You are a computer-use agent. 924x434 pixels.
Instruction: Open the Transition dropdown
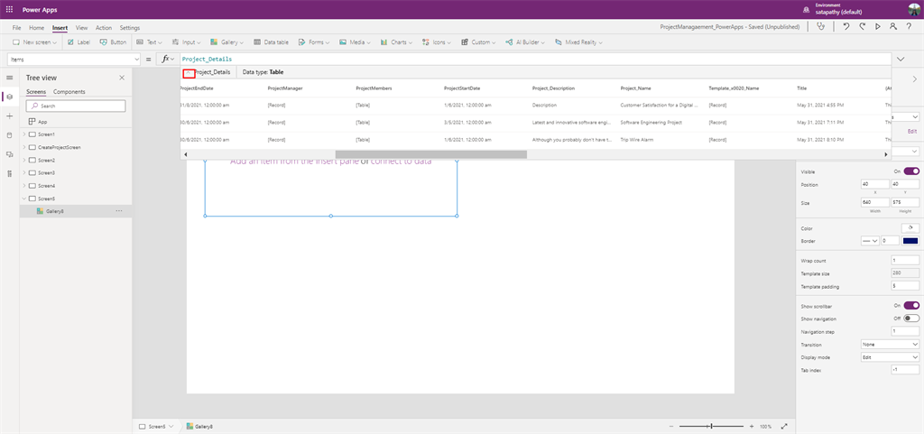point(890,344)
